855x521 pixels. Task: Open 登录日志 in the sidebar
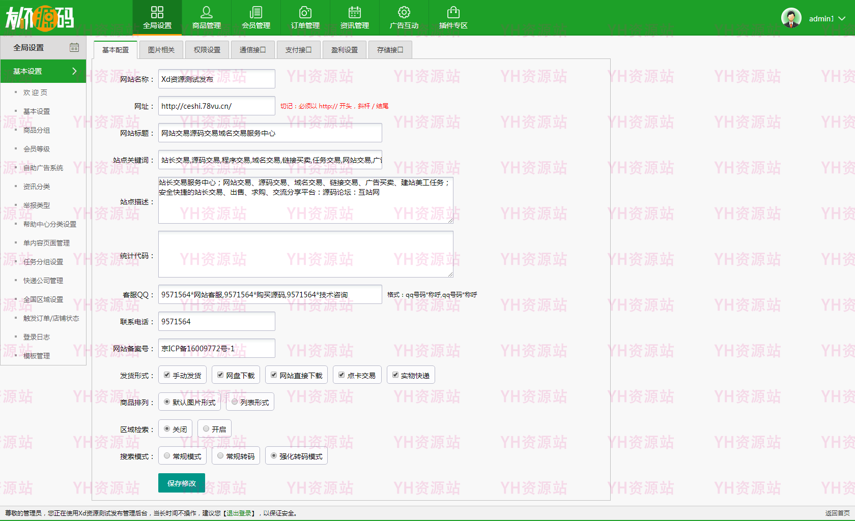click(x=37, y=337)
